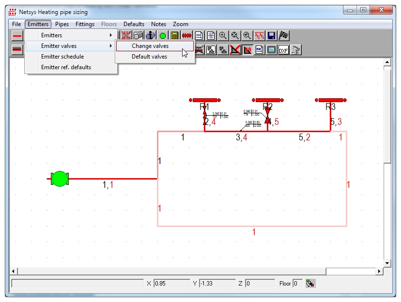Click the red pipe network tree icon

(259, 35)
